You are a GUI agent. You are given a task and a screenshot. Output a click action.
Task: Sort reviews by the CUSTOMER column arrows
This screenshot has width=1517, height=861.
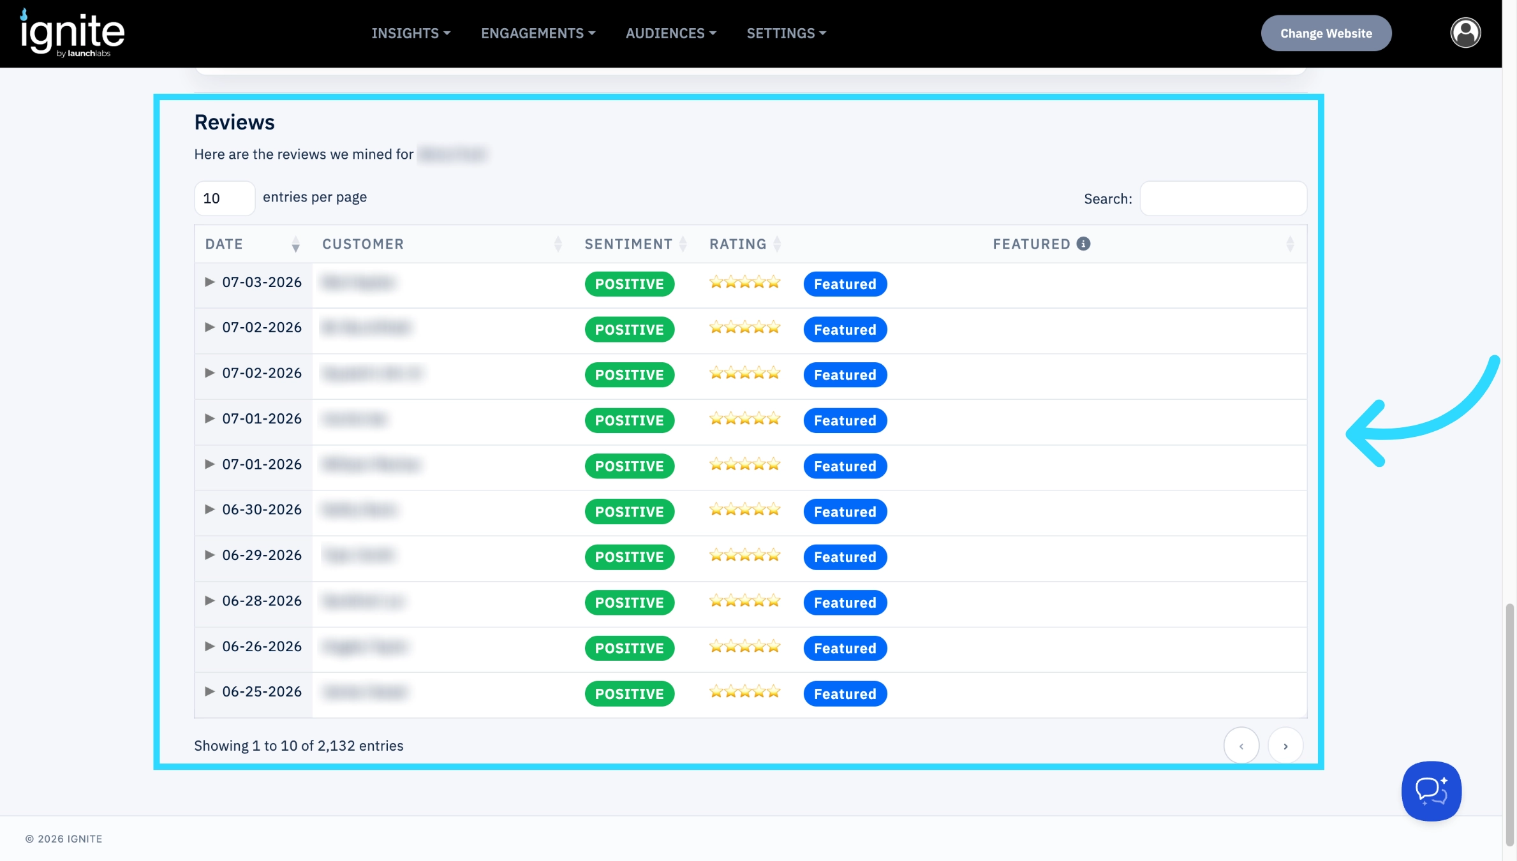pos(558,244)
